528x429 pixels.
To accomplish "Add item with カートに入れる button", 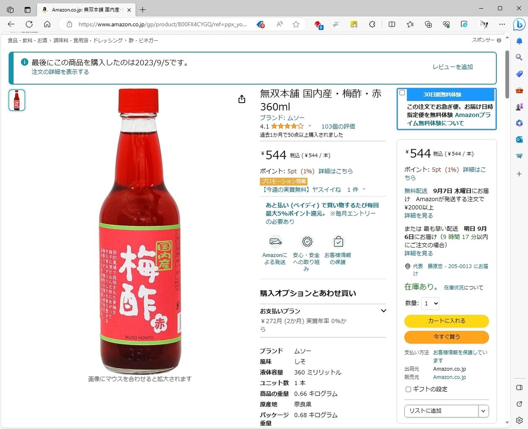I will (447, 321).
